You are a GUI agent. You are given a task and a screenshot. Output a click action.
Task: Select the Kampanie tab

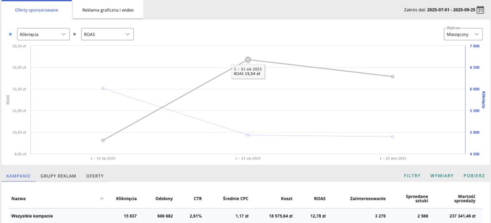pos(19,176)
